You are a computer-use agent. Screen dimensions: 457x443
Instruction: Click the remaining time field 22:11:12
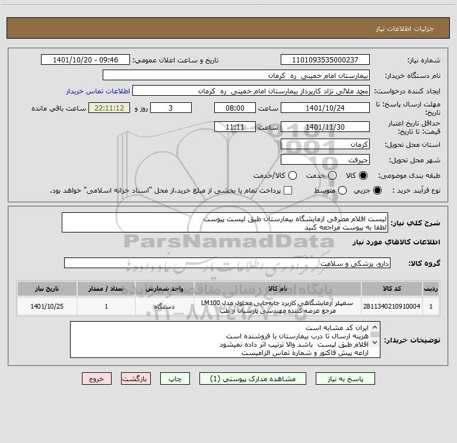pyautogui.click(x=109, y=108)
